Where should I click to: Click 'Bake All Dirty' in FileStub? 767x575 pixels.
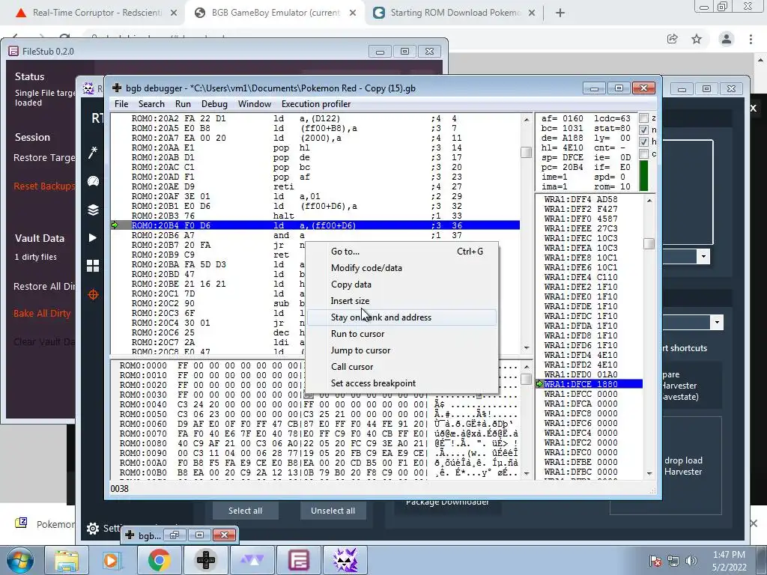(42, 314)
